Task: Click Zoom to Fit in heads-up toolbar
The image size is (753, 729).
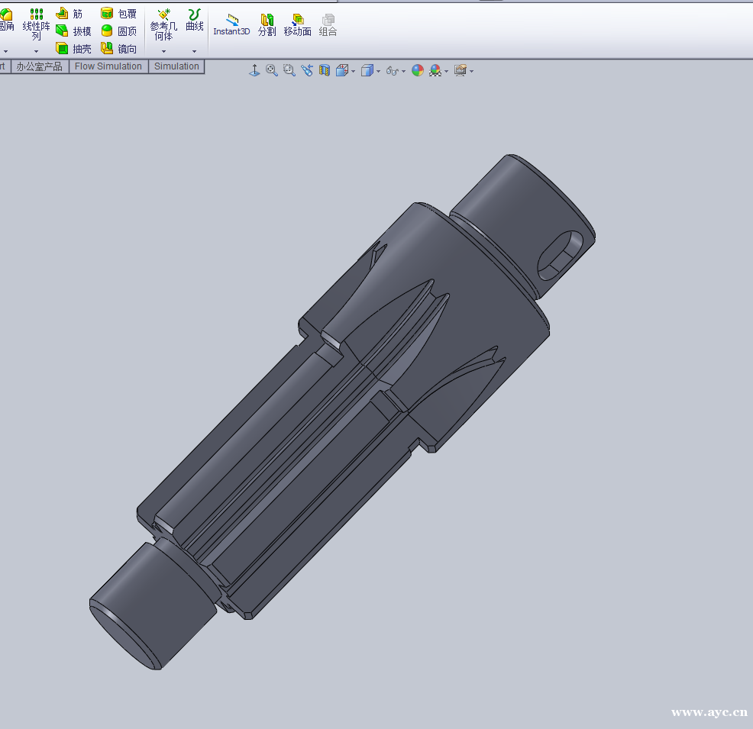Action: (272, 69)
